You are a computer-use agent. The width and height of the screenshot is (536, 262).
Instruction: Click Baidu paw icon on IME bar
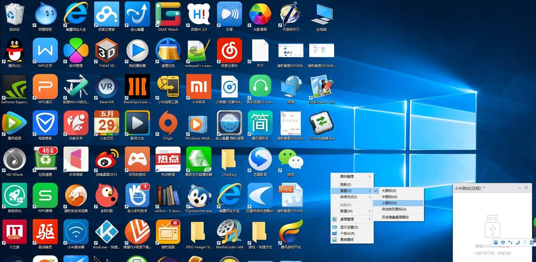(x=496, y=242)
